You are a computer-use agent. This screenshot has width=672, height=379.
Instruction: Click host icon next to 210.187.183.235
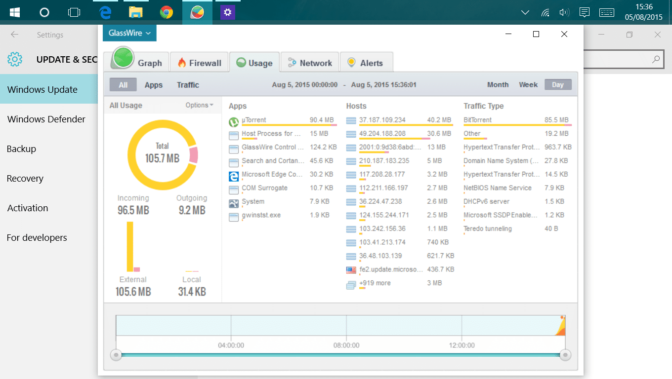click(x=351, y=161)
